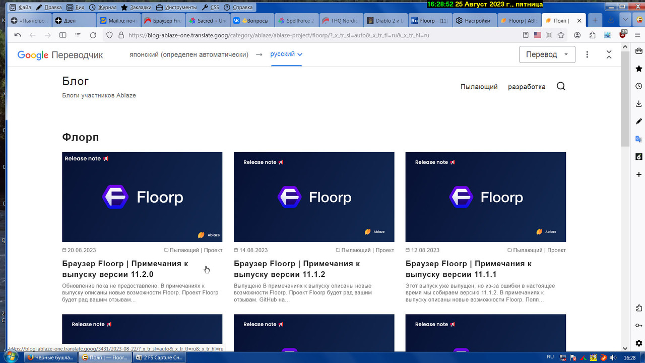The image size is (645, 363).
Task: Open the "Чёрные бушла..." taskbar window
Action: 50,357
